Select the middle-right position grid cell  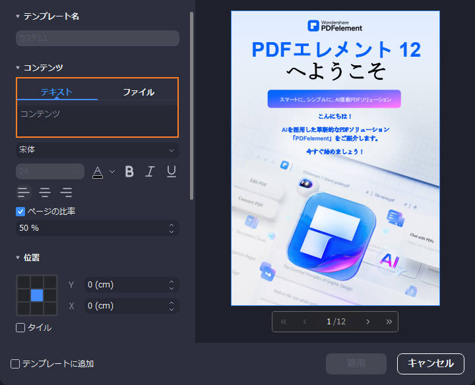50,295
